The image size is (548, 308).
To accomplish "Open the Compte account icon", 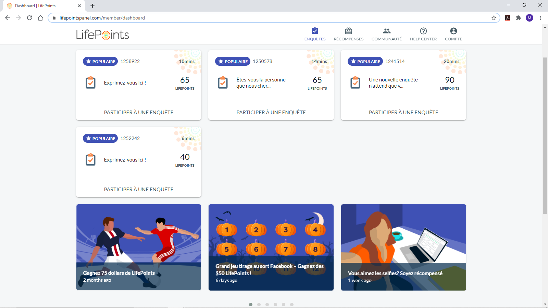I will click(x=453, y=31).
